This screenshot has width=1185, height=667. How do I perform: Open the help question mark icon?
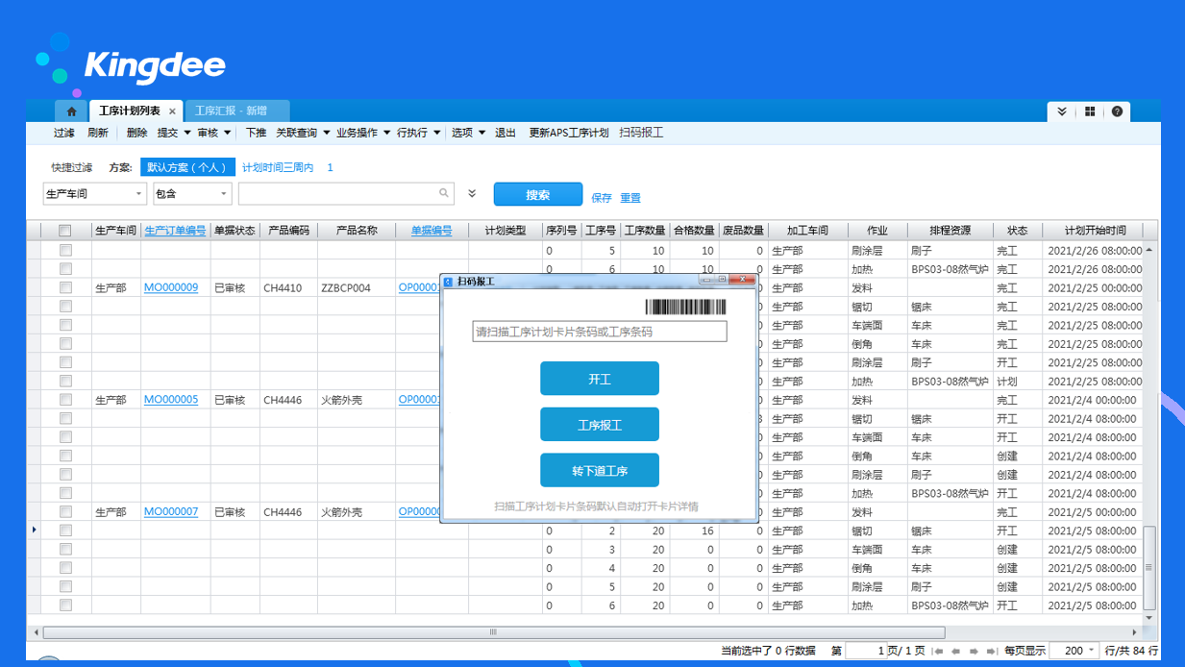click(1117, 111)
